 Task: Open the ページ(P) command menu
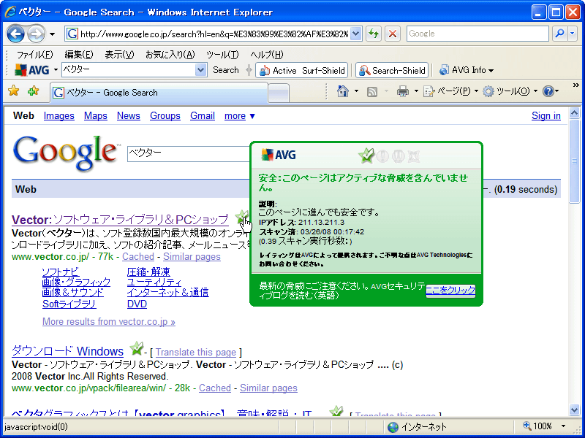(x=451, y=91)
